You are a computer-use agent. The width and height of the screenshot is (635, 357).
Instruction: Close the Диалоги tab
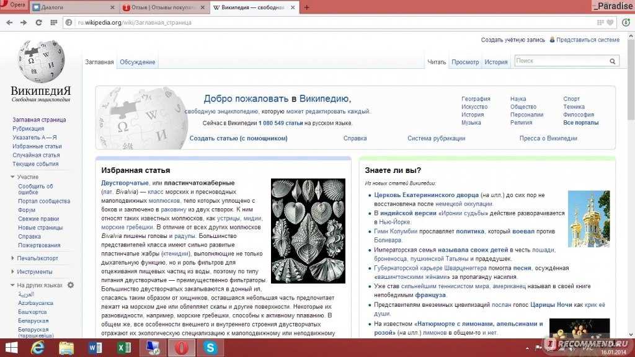click(112, 7)
